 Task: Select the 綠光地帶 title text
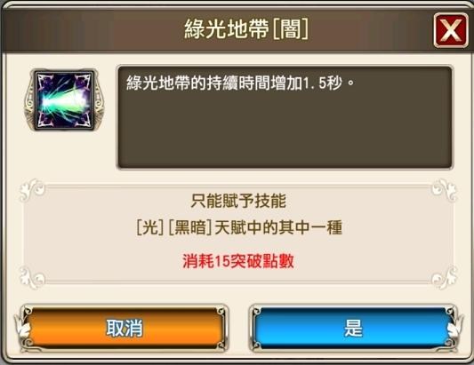[x=227, y=29]
